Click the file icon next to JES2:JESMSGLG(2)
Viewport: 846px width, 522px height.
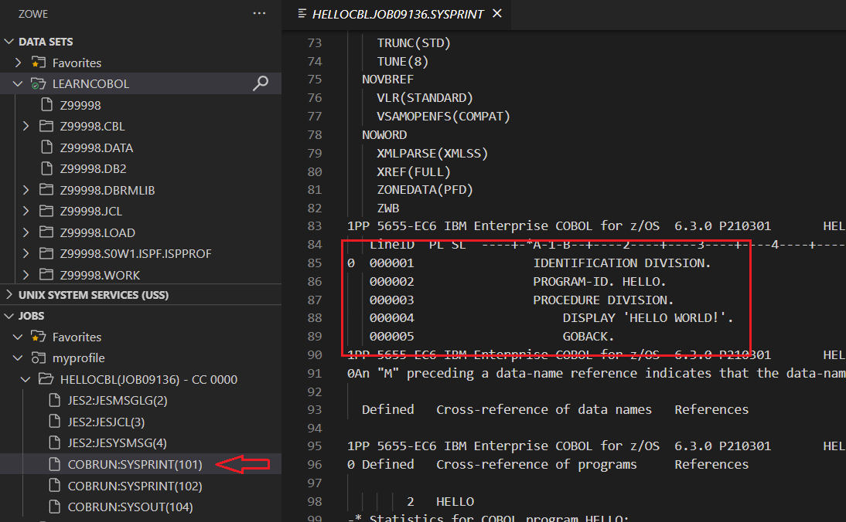(x=54, y=400)
